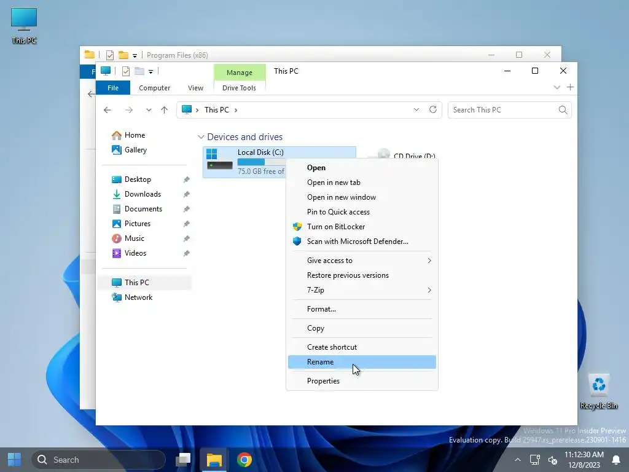The width and height of the screenshot is (629, 472).
Task: Click the pin icon beside Documents
Action: [187, 209]
